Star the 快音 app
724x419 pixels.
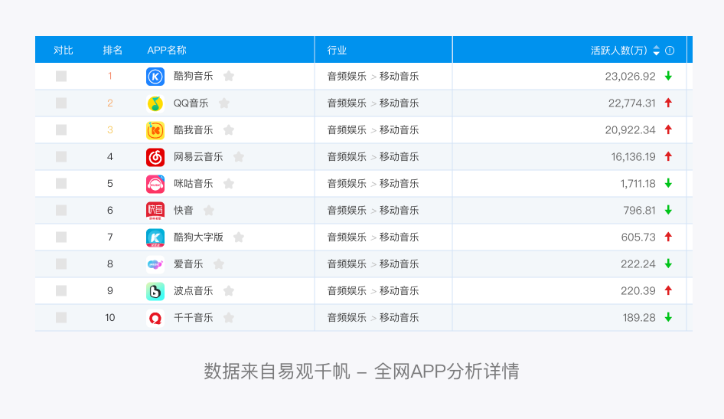pos(209,211)
